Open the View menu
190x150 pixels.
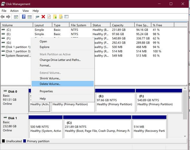coord(26,11)
